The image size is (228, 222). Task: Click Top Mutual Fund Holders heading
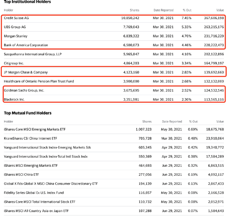point(28,113)
